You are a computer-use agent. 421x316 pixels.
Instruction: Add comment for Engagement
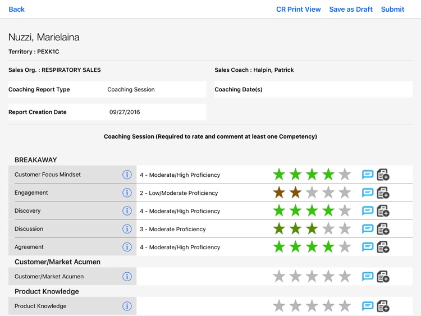click(x=368, y=193)
